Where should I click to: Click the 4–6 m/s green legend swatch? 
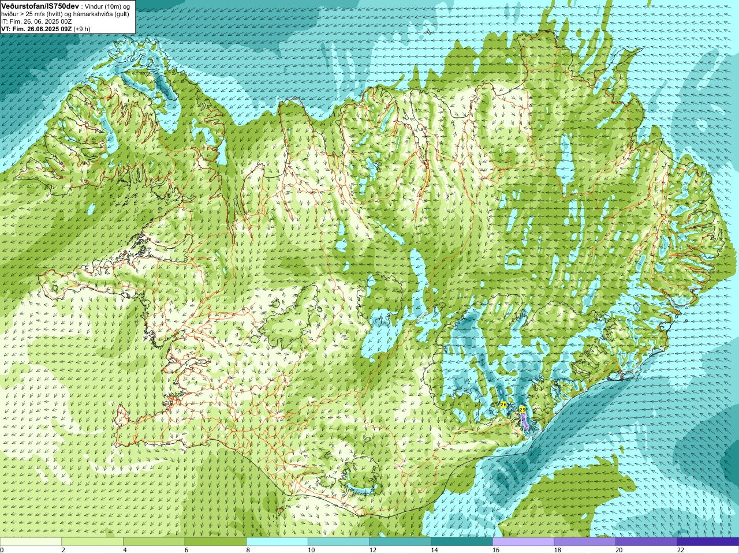[154, 542]
